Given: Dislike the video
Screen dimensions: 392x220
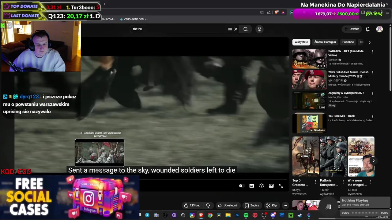Looking at the screenshot, I should 208,205.
